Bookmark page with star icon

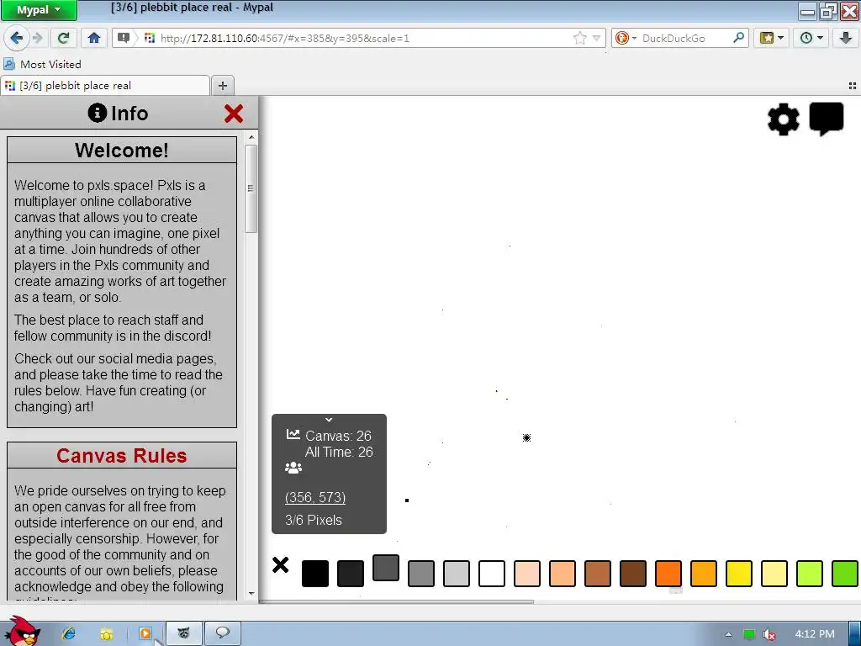pyautogui.click(x=579, y=38)
